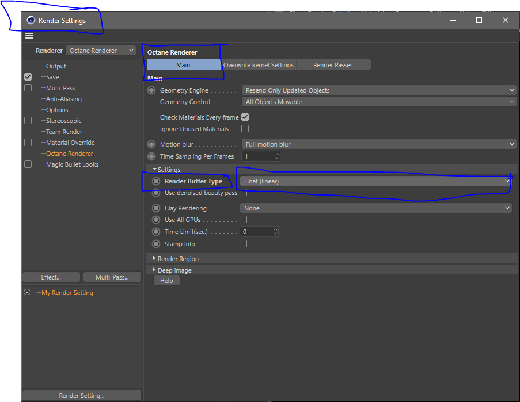Switch to Overwrite kernel Settings tab
520x402 pixels.
259,65
